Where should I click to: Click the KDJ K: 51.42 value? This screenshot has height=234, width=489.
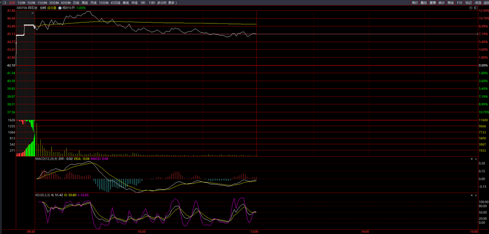click(57, 195)
